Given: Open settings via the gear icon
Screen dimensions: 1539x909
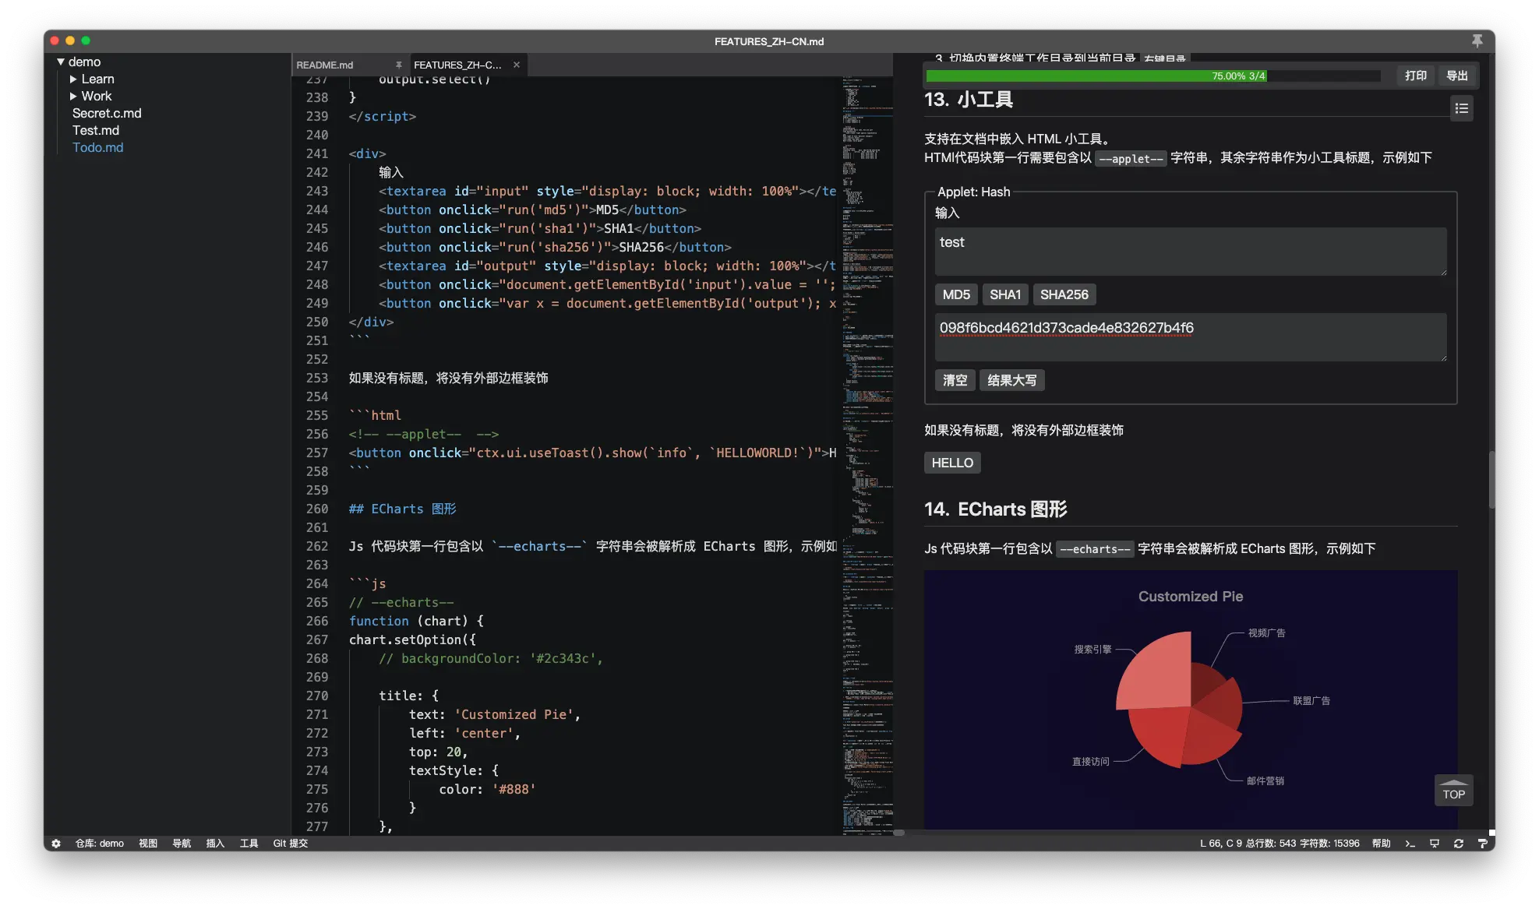Looking at the screenshot, I should pos(56,843).
